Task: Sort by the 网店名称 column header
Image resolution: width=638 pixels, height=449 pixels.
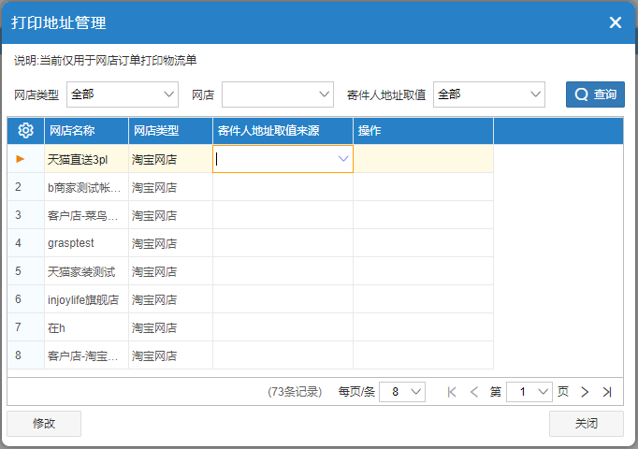Action: (86, 131)
